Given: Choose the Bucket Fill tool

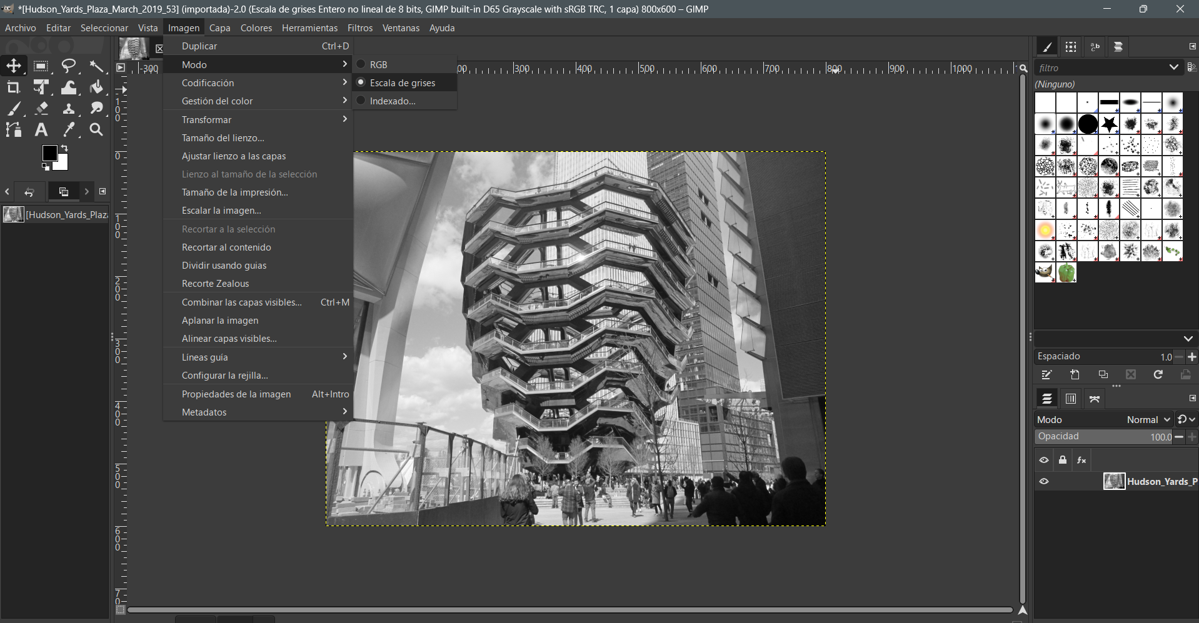Looking at the screenshot, I should [96, 87].
